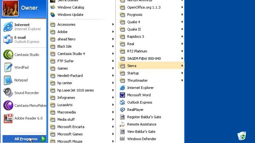
Task: Expand the Black Isle submenu arrow
Action: pyautogui.click(x=113, y=46)
